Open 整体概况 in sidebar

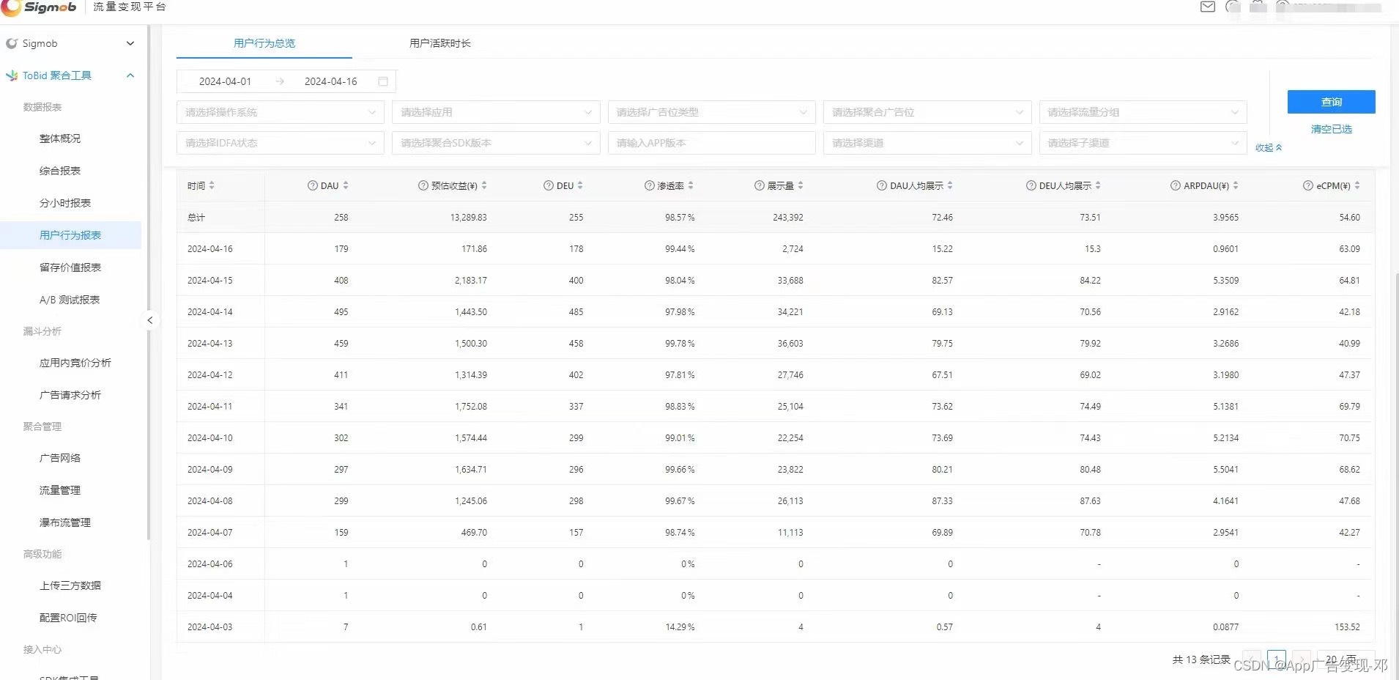(x=60, y=138)
